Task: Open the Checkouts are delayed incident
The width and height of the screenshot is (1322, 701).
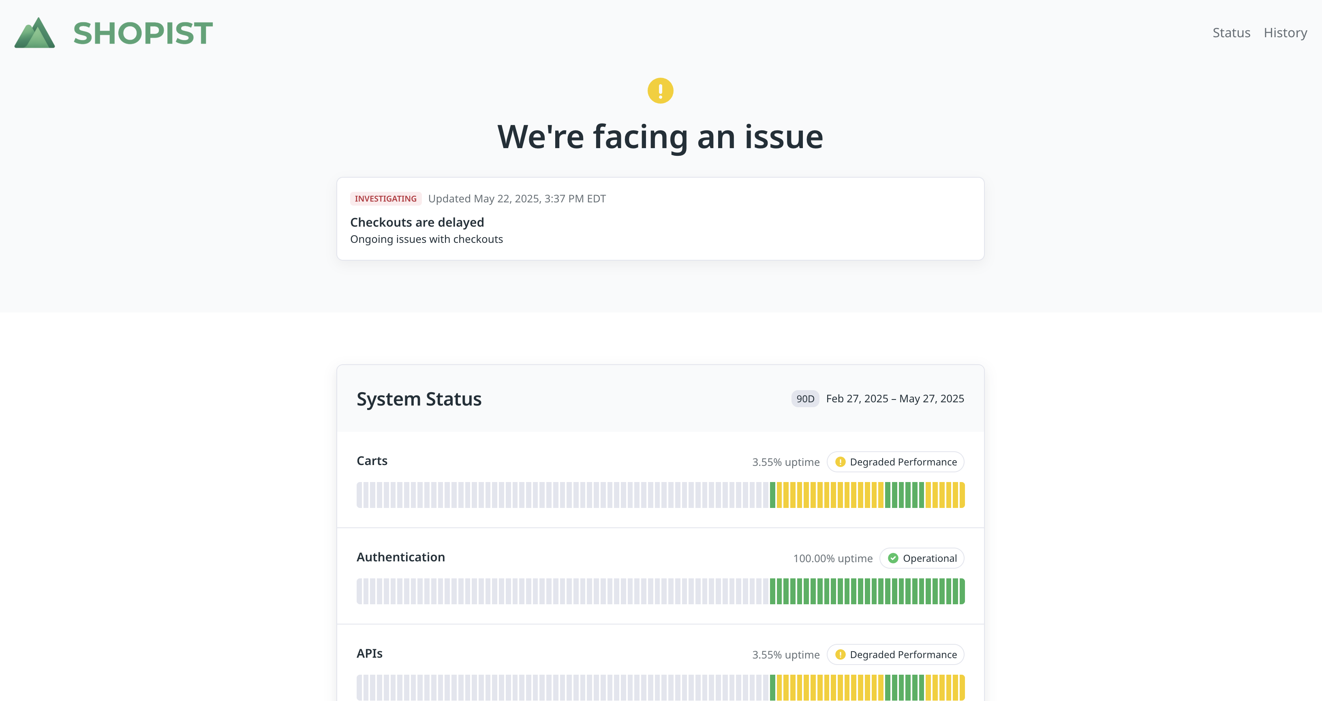Action: [x=417, y=222]
